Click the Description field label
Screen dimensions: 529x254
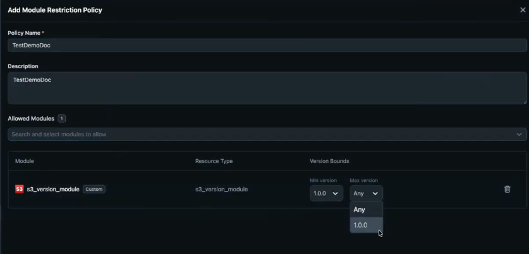point(23,66)
